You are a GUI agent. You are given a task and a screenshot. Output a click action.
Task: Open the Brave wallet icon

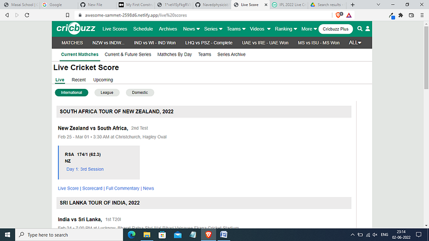(x=411, y=15)
